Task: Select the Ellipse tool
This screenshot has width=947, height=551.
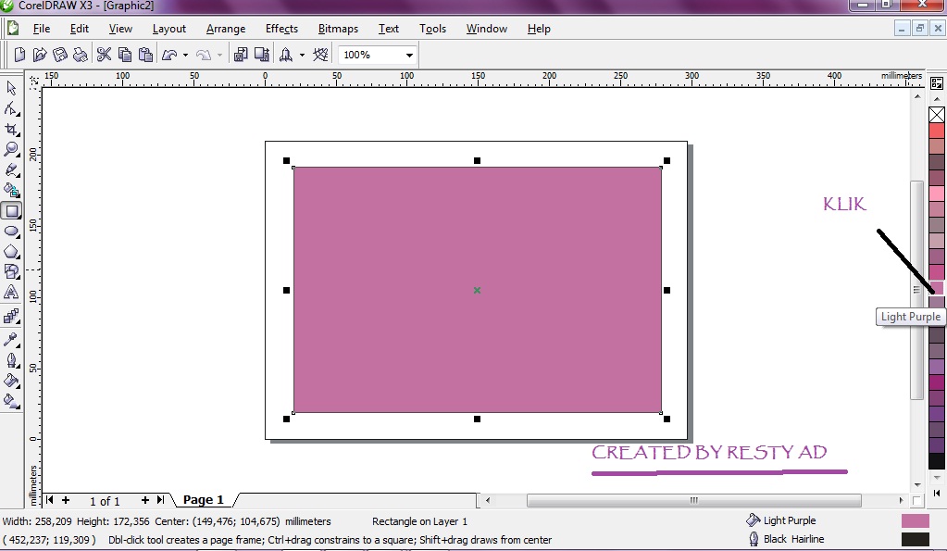Action: 11,231
